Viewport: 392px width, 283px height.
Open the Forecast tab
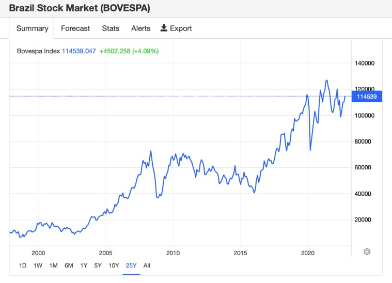(x=75, y=28)
